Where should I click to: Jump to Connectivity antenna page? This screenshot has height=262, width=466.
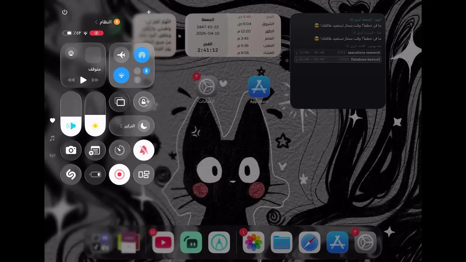click(x=52, y=156)
